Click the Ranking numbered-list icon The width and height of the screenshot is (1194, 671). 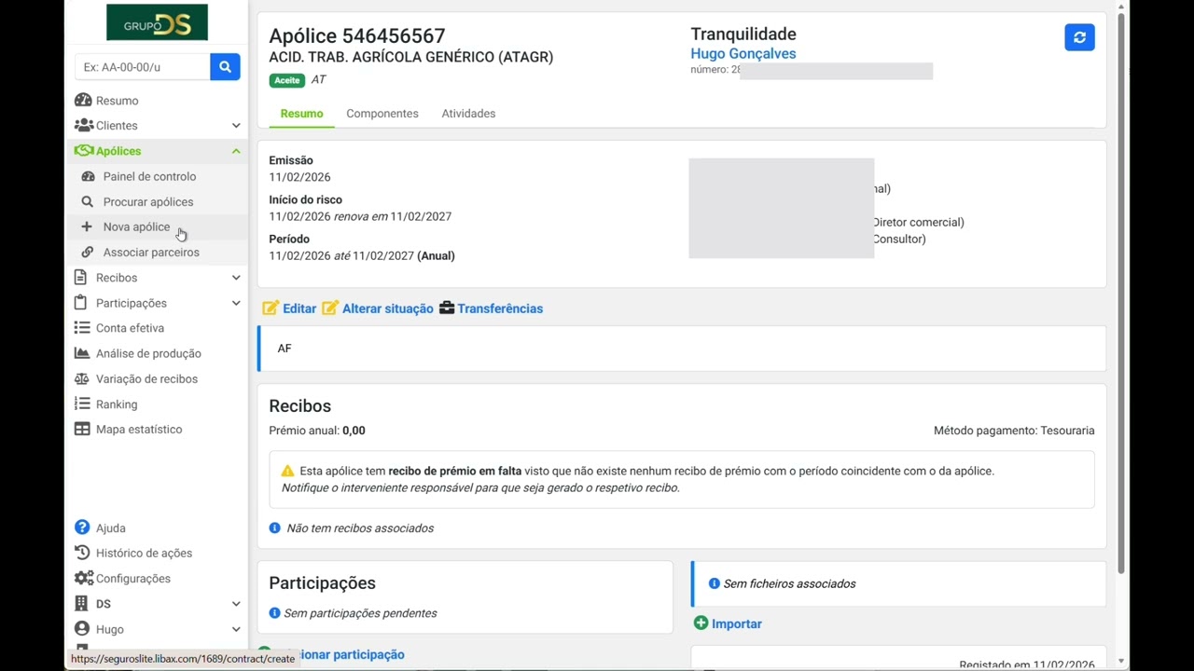point(82,404)
